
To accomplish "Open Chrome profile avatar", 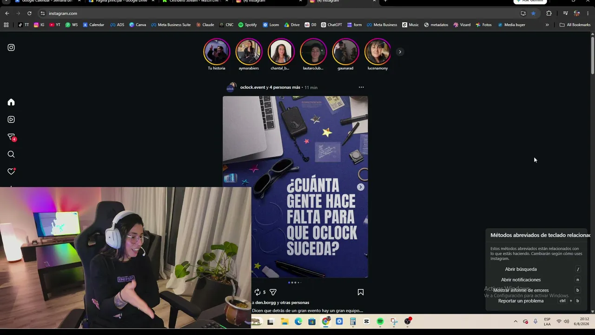I will (576, 13).
